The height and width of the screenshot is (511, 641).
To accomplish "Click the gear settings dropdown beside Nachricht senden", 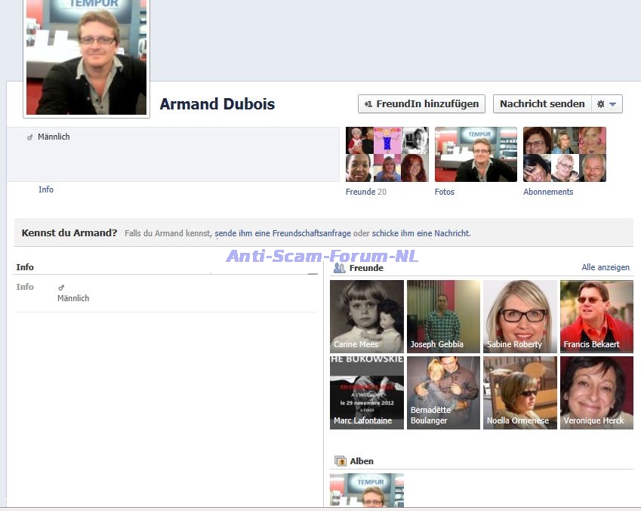I will pyautogui.click(x=606, y=104).
